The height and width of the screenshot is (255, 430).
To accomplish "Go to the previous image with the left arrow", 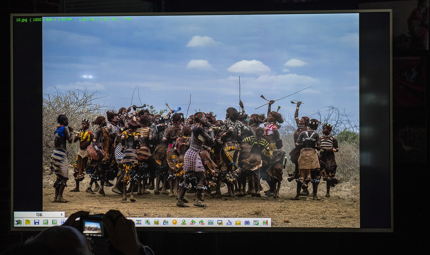I will pyautogui.click(x=45, y=222).
